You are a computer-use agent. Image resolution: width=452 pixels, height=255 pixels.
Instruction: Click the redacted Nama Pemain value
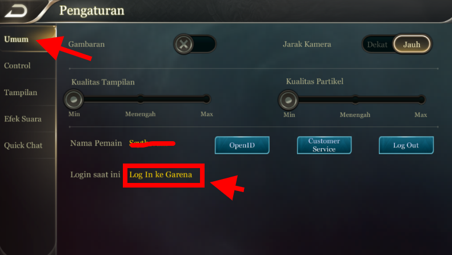point(152,144)
